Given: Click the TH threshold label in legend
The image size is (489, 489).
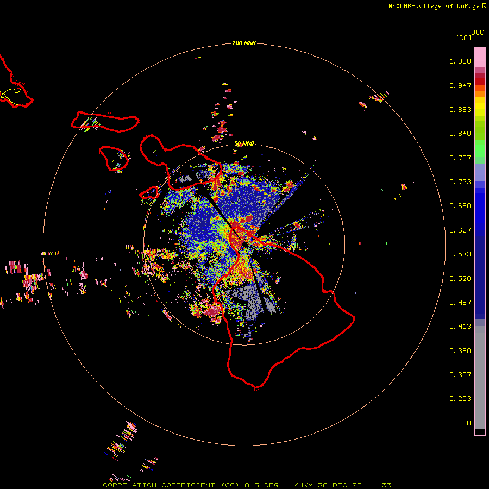Looking at the screenshot, I should click(467, 423).
